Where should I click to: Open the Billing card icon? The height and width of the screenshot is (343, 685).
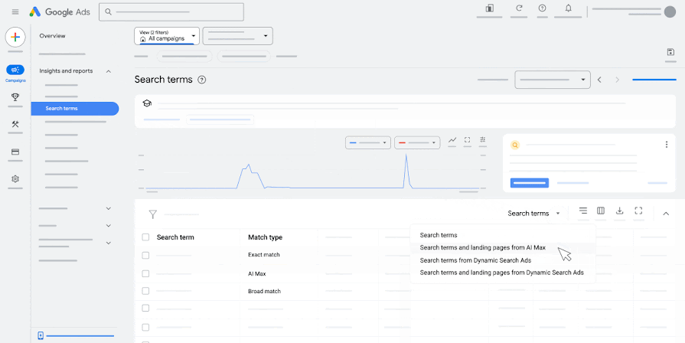pyautogui.click(x=15, y=152)
